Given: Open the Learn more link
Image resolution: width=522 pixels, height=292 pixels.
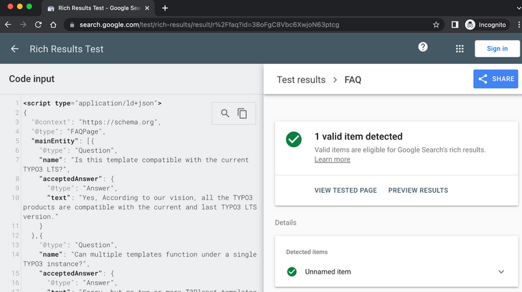Looking at the screenshot, I should (x=332, y=159).
